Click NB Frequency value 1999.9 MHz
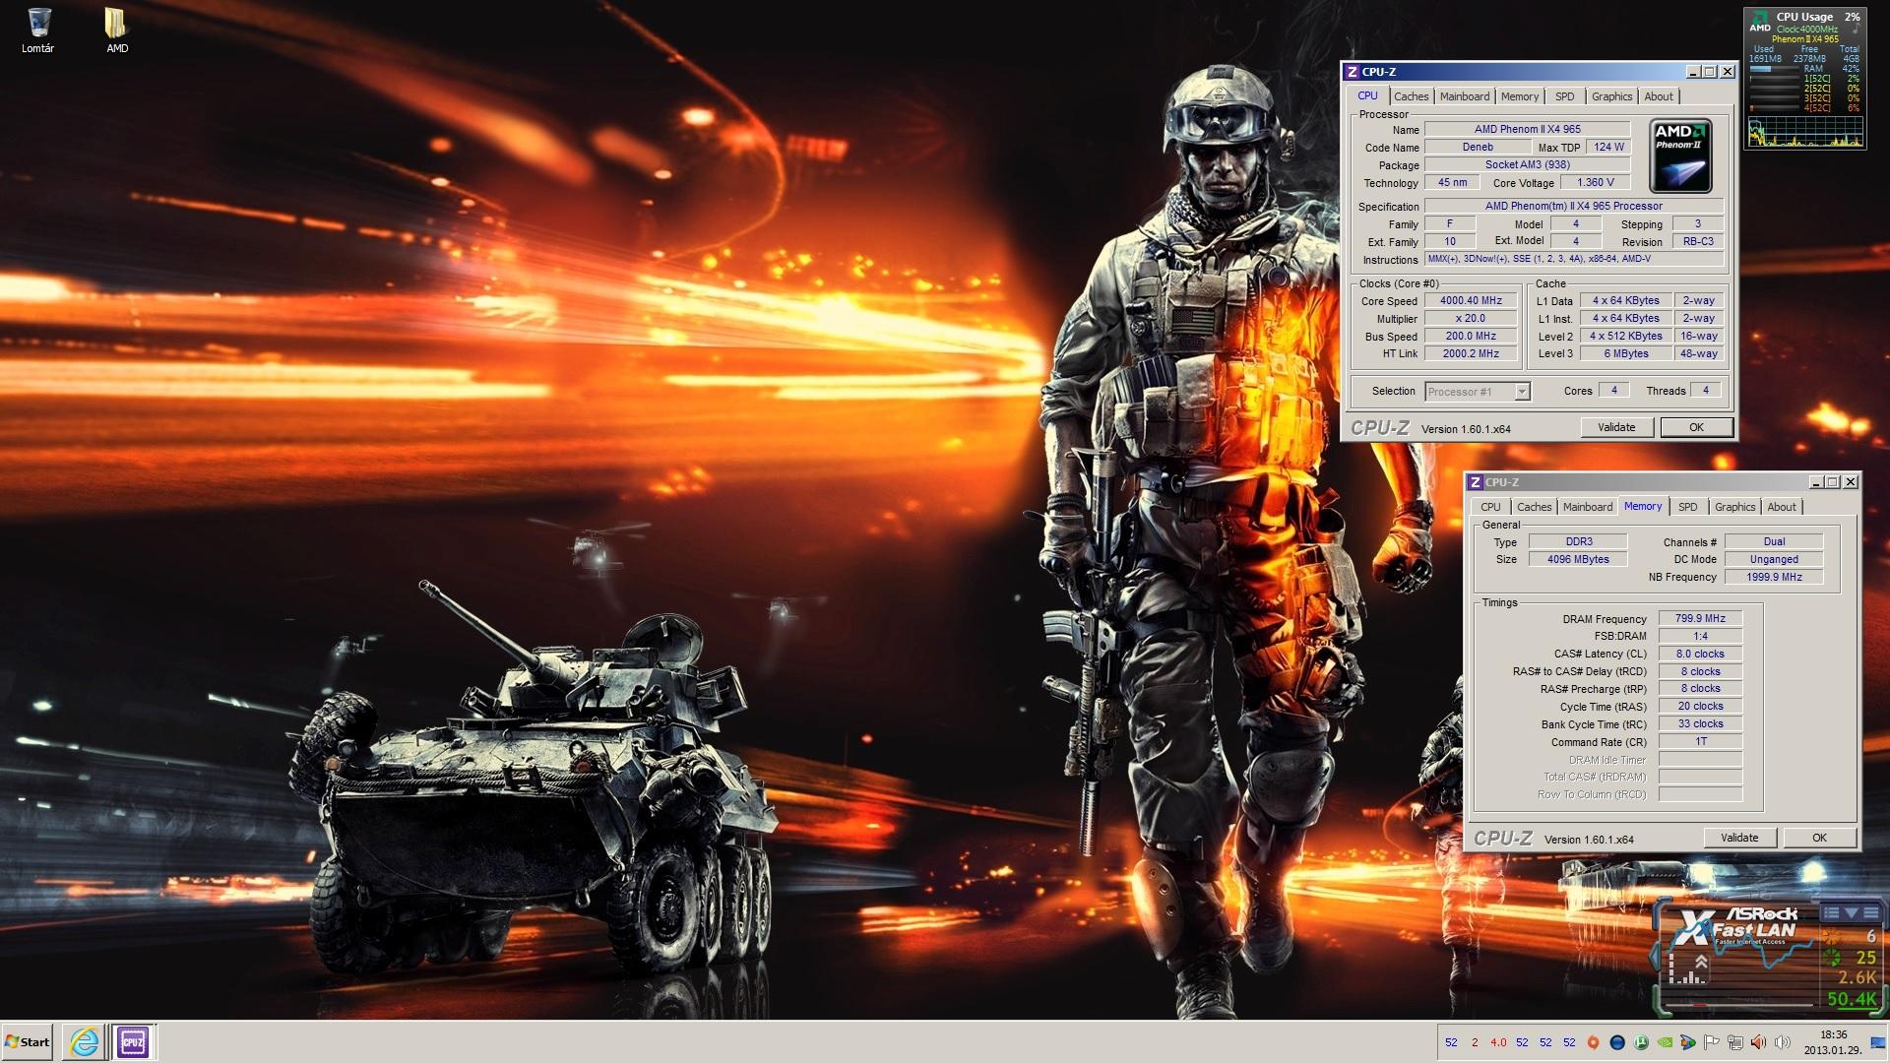The image size is (1890, 1063). click(1774, 577)
